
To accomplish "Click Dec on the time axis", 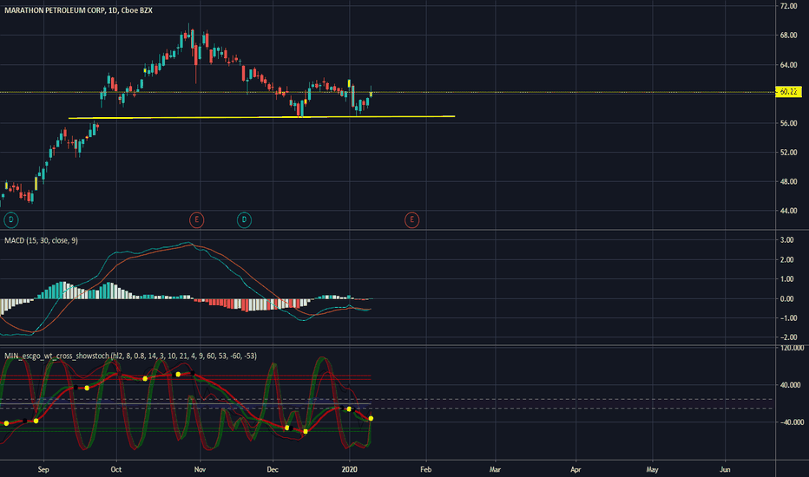I will (273, 470).
